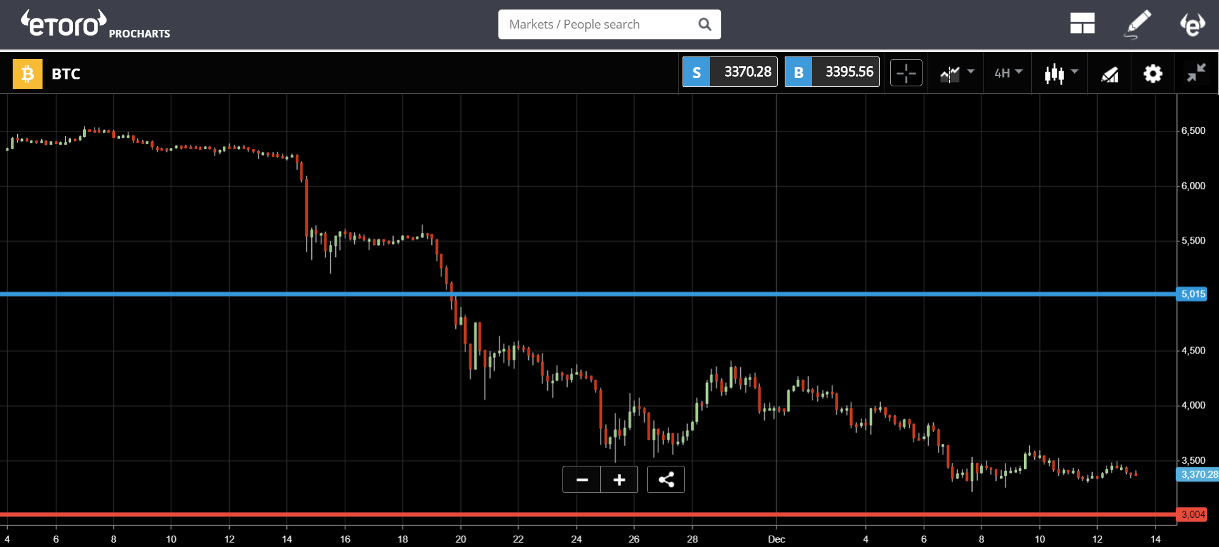Collapse the chart from fullscreen view
Image resolution: width=1219 pixels, height=547 pixels.
(x=1196, y=74)
